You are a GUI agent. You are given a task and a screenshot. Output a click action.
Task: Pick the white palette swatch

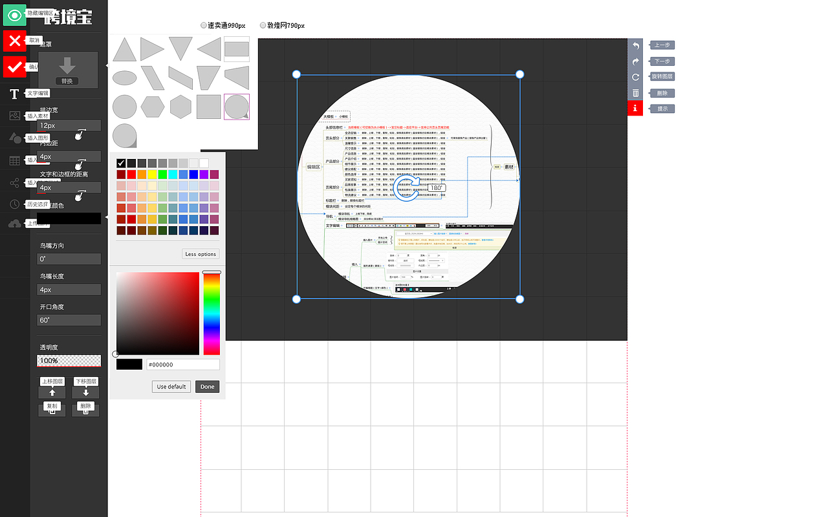coord(204,163)
